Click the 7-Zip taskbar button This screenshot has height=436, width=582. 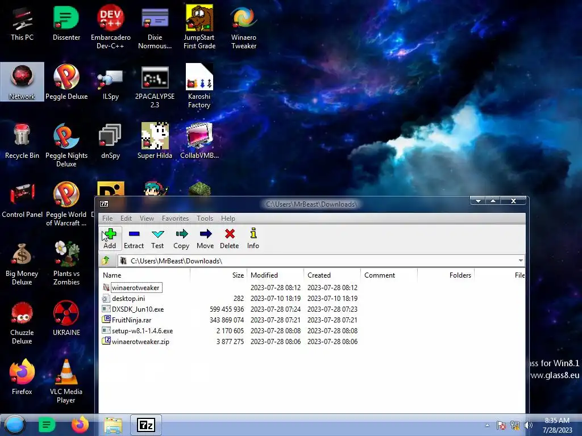tap(146, 425)
